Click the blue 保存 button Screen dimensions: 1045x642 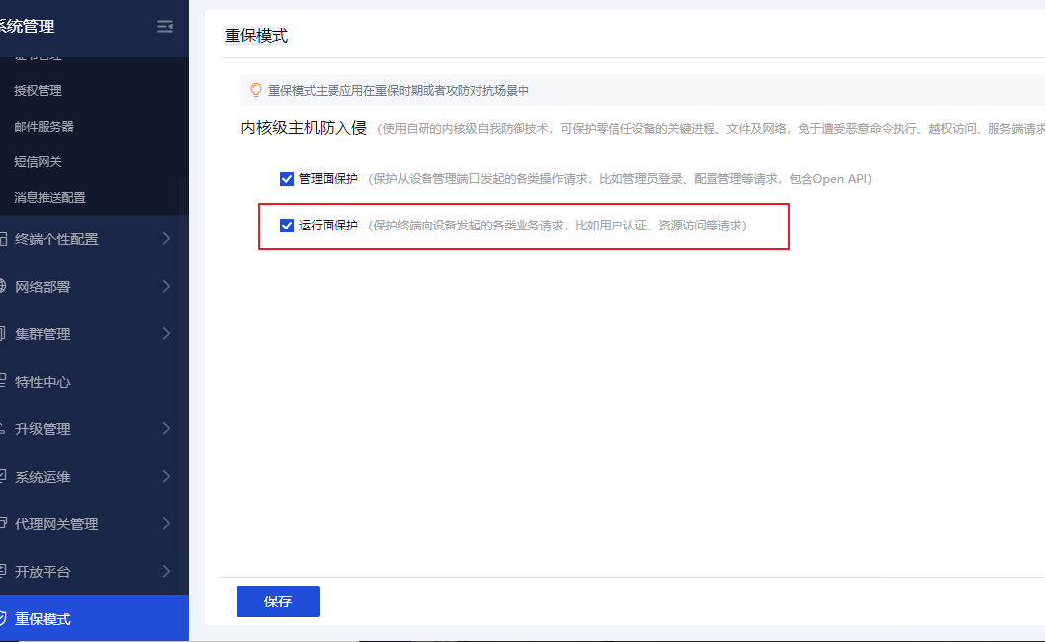(x=277, y=601)
